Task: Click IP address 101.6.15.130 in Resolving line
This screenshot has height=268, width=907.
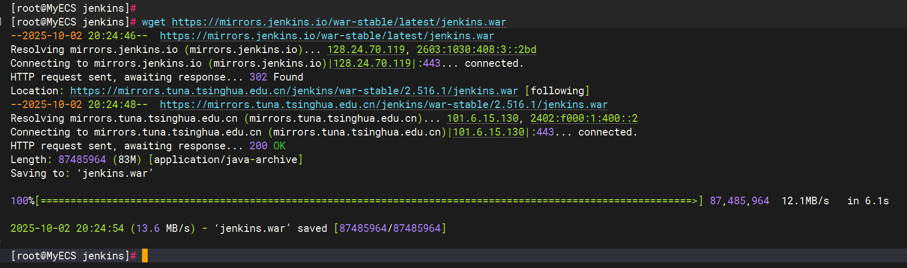Action: (x=482, y=118)
